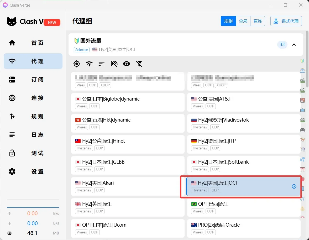Image resolution: width=309 pixels, height=240 pixels.
Task: Jump to gamepad emoji group in side strip
Action: [x=302, y=130]
